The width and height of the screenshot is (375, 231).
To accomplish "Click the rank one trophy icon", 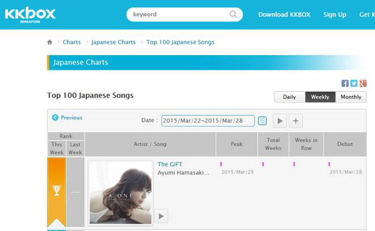I will pyautogui.click(x=57, y=190).
